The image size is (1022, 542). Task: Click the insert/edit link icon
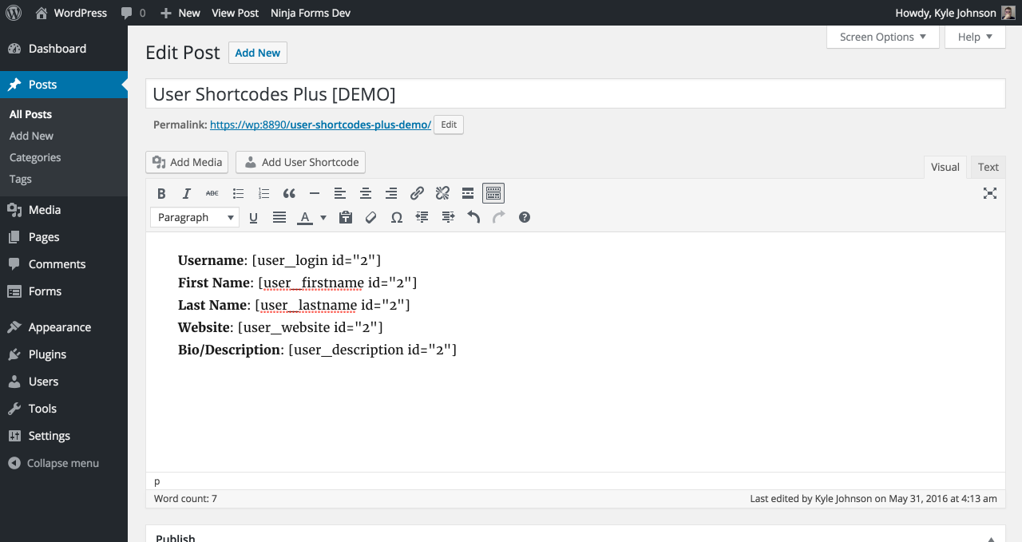(417, 193)
